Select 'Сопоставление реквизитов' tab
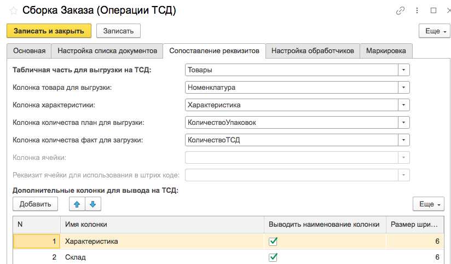Screen dimensions: 451x264 coord(215,51)
